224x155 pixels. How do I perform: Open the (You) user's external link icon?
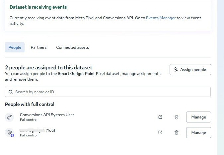[x=160, y=132]
